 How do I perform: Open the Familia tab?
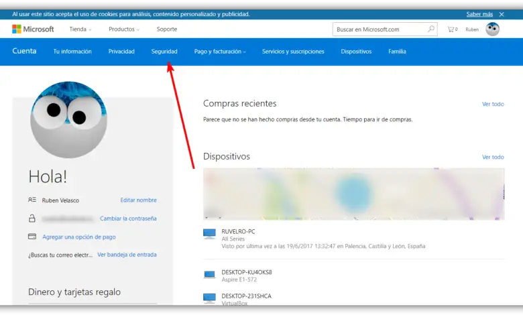point(397,52)
